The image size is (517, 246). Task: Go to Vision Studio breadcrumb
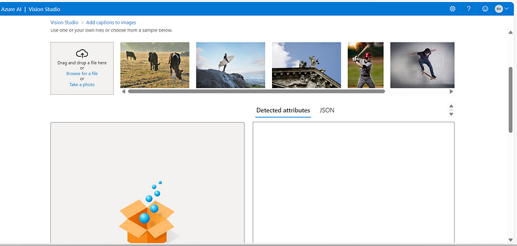pos(64,23)
